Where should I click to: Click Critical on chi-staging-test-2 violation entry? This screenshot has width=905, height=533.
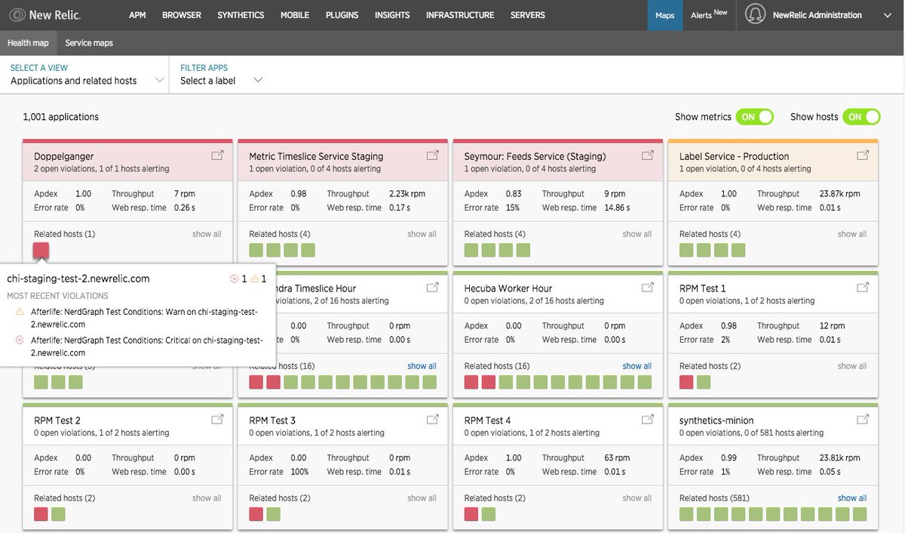[147, 347]
